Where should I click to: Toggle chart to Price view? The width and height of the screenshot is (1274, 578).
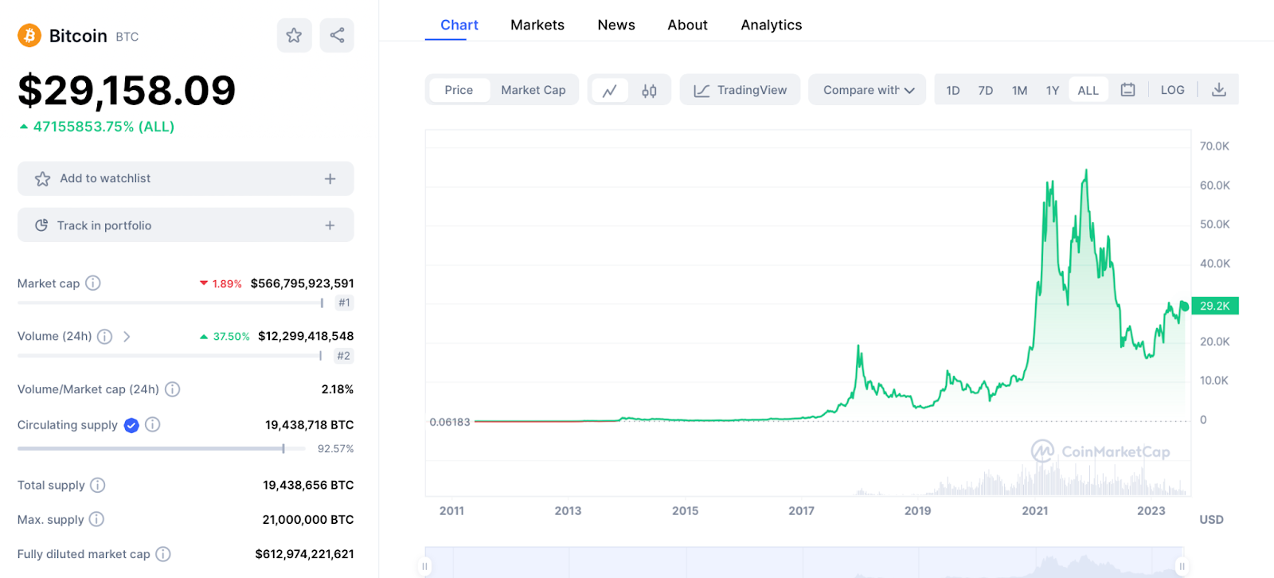pyautogui.click(x=459, y=90)
